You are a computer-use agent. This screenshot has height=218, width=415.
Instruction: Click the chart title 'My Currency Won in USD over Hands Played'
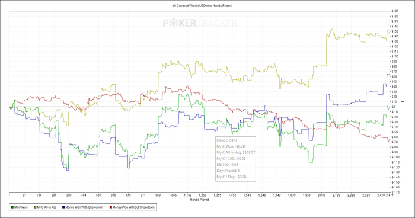202,5
